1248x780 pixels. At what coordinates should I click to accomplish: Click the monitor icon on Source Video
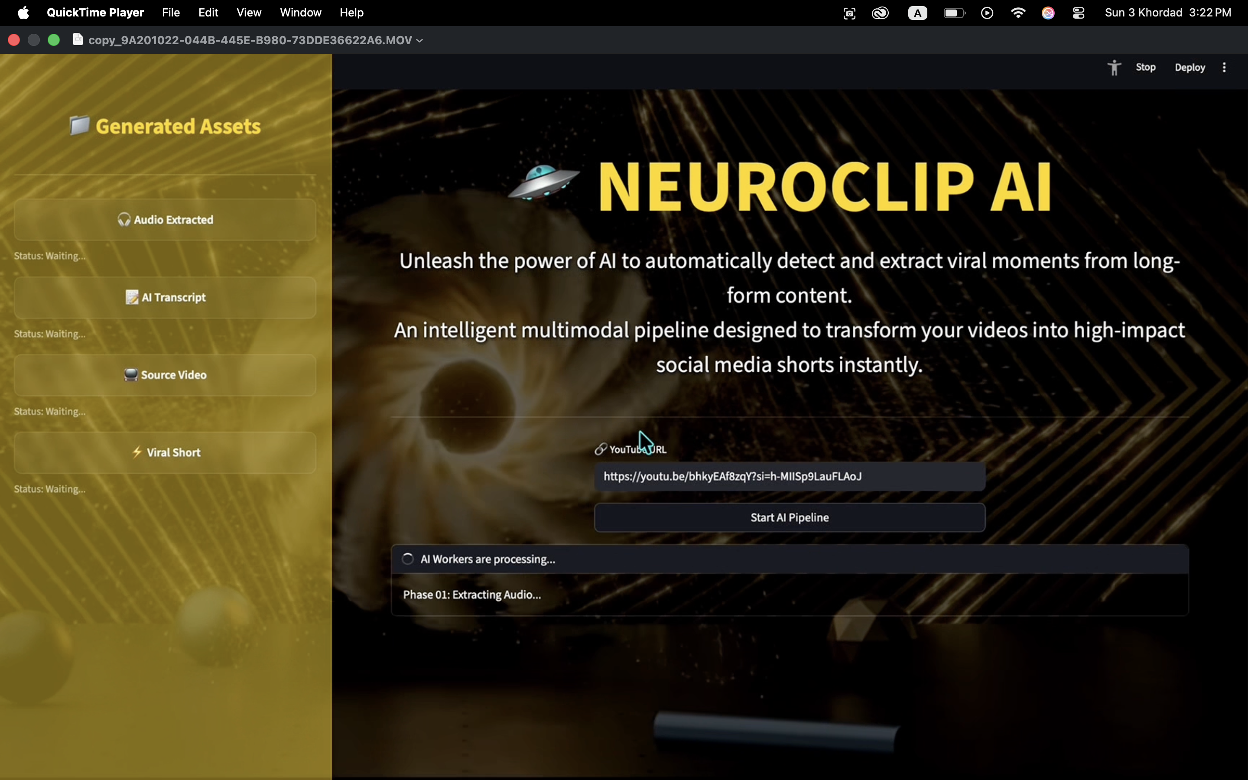(131, 374)
